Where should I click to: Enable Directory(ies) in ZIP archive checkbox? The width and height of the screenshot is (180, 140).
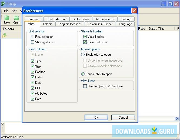(85, 86)
